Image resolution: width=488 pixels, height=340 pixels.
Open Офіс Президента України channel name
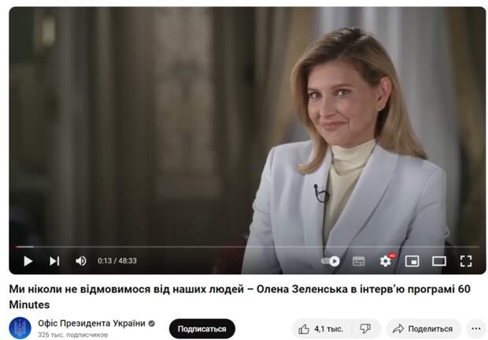pos(91,324)
